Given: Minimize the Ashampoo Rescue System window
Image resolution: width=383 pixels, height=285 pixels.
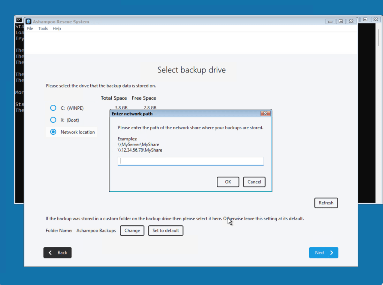Looking at the screenshot, I should coord(330,21).
